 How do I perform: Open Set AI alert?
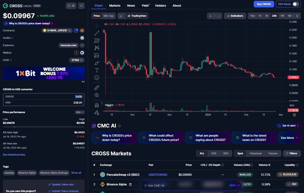click(x=289, y=126)
